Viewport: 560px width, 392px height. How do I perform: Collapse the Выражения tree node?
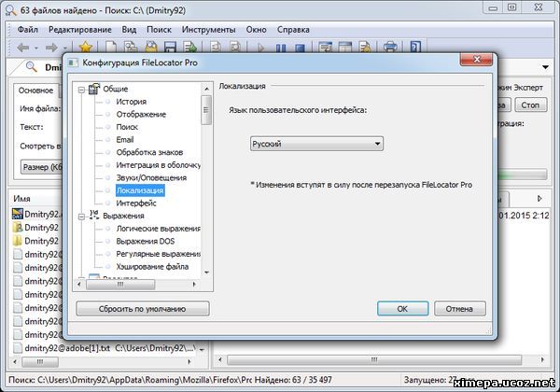[82, 216]
